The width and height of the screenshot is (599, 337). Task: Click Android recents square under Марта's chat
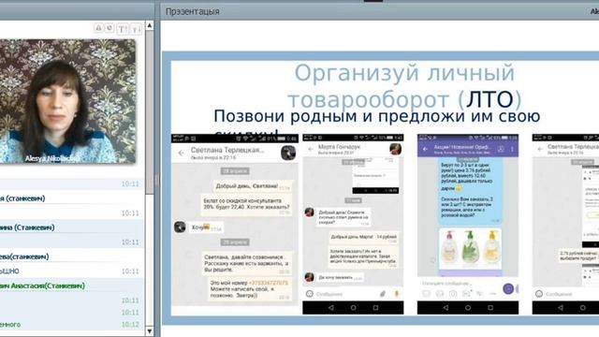pyautogui.click(x=376, y=308)
